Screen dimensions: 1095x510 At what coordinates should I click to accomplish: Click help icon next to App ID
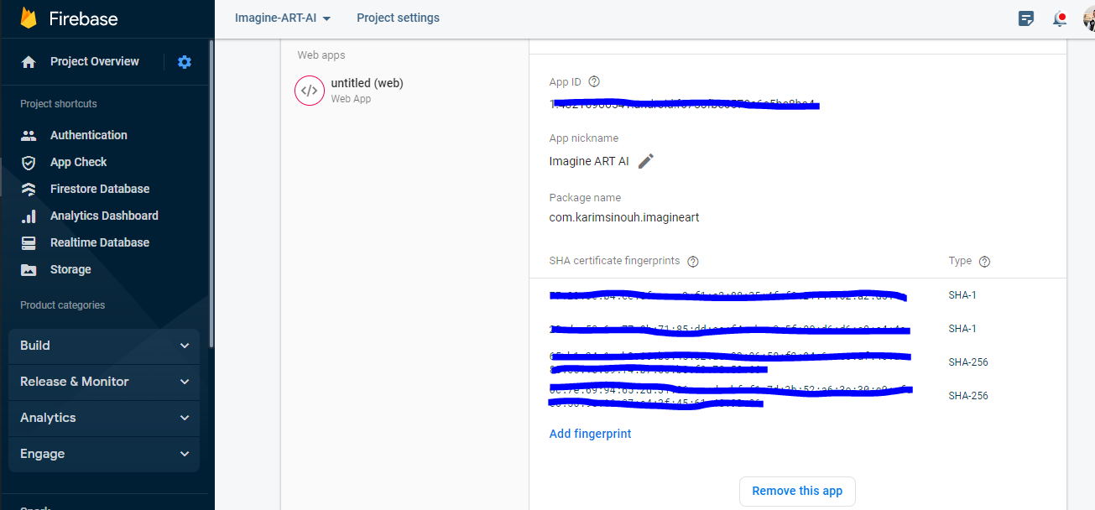(594, 82)
